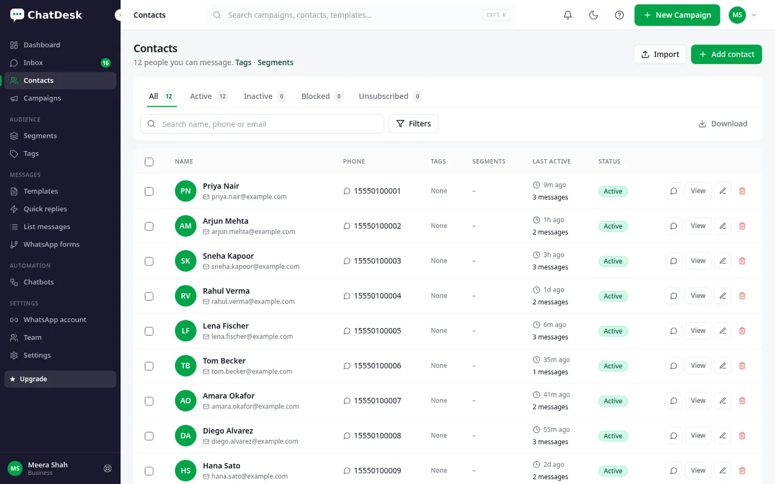Focus the name, phone or email search
Screen dimensions: 775x484
(x=262, y=124)
